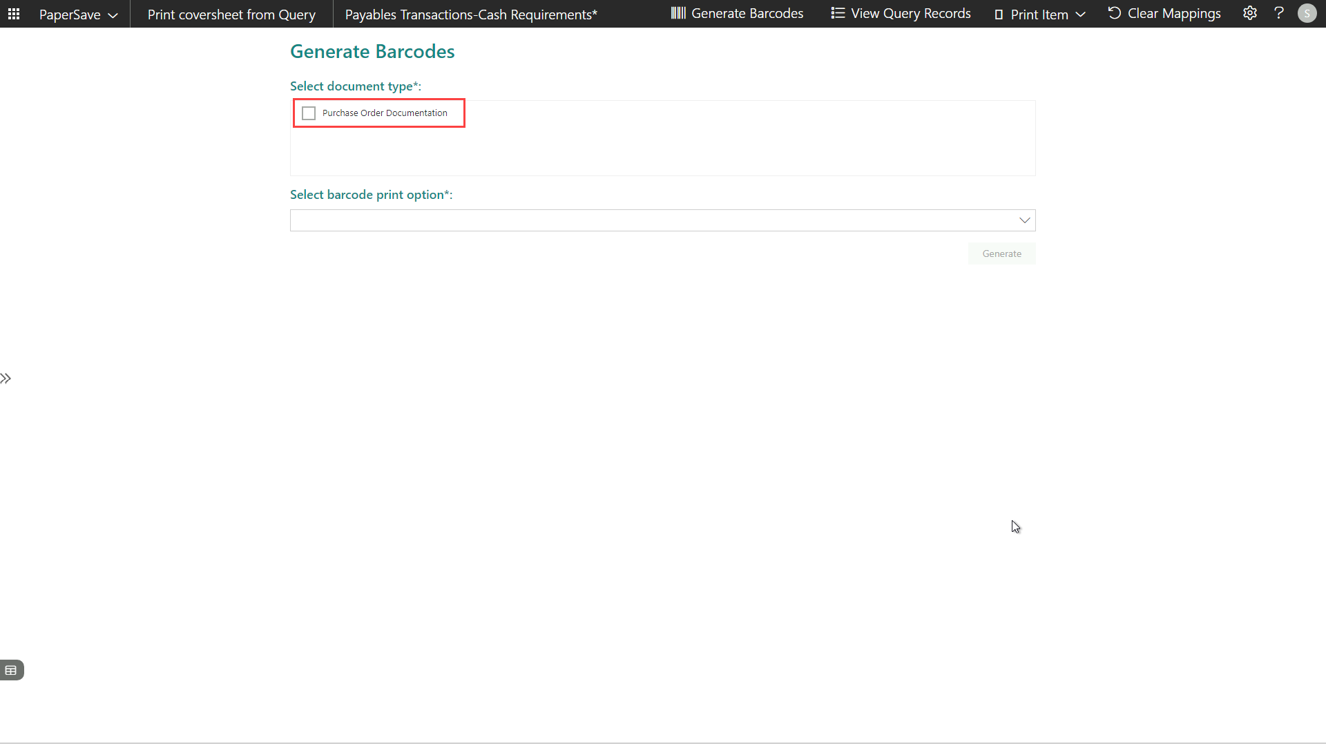Image resolution: width=1326 pixels, height=746 pixels.
Task: Open the user account avatar
Action: click(1307, 14)
